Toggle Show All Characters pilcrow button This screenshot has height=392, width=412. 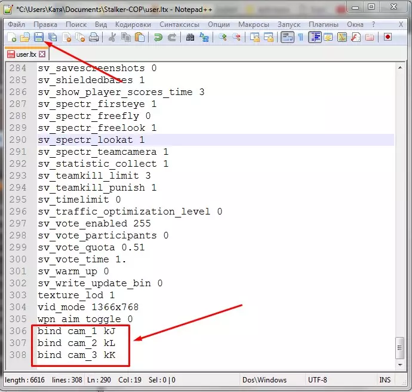click(x=301, y=37)
